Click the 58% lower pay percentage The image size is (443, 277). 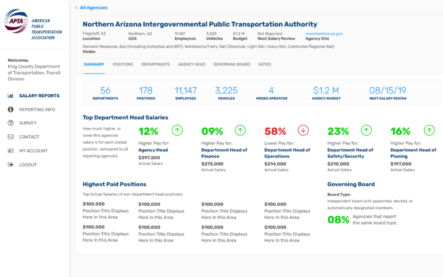click(275, 131)
